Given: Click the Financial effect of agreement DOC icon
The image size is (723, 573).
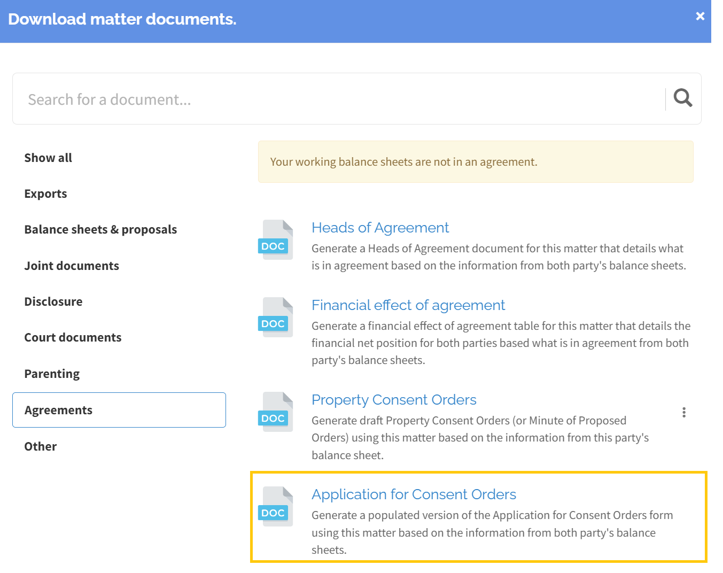Looking at the screenshot, I should 276,318.
